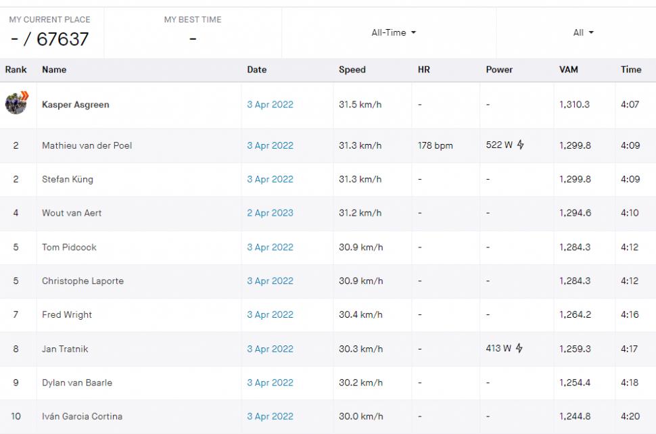Click the 522 W power value
The image size is (656, 434).
[x=499, y=145]
